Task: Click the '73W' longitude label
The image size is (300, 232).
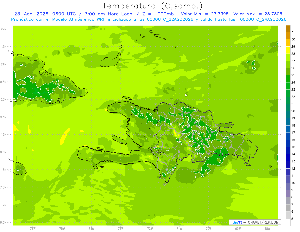Action: (x=121, y=228)
